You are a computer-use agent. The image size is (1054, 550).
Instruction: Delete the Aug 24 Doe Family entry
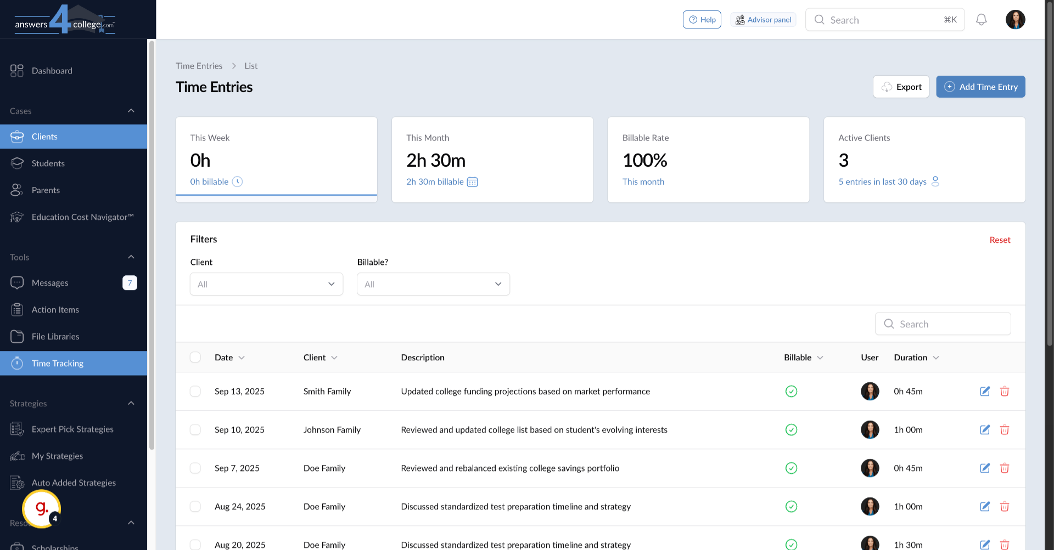click(x=1005, y=507)
